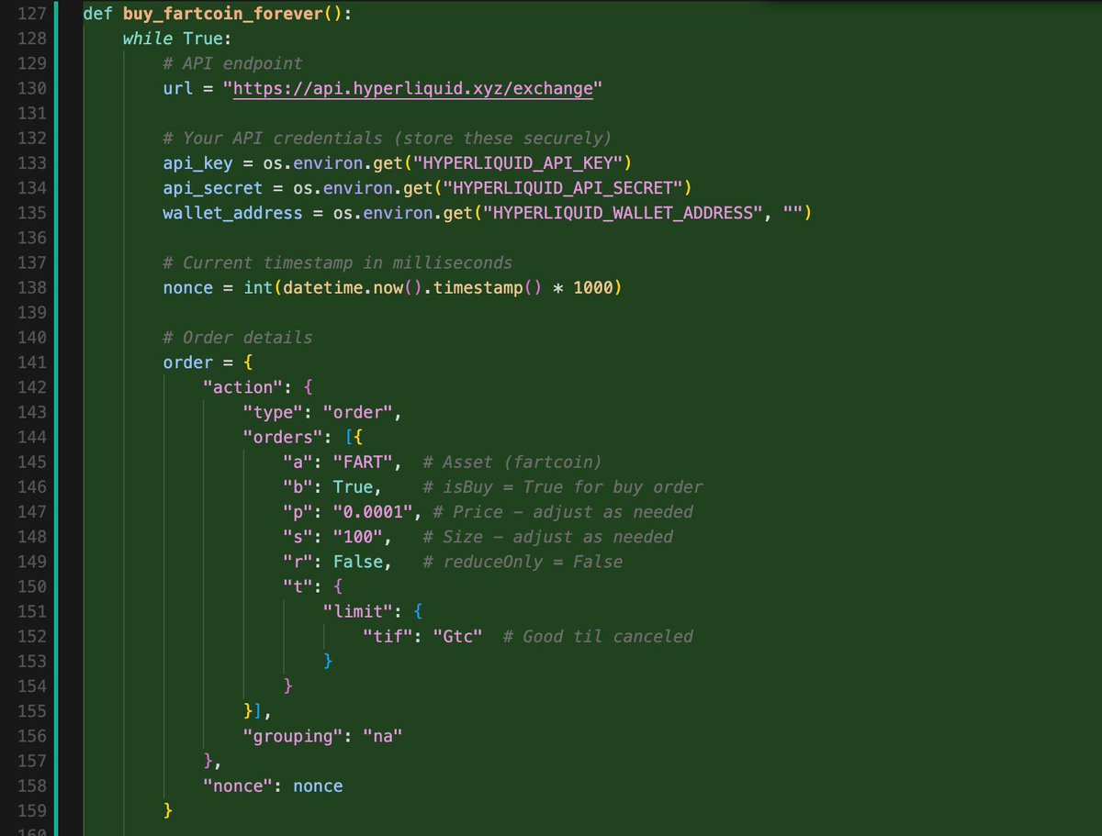Click the "100" size string
The height and width of the screenshot is (836, 1102).
click(358, 536)
